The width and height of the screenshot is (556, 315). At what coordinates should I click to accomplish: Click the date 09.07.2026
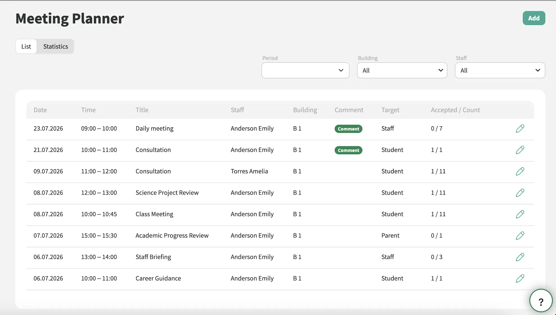pos(48,171)
